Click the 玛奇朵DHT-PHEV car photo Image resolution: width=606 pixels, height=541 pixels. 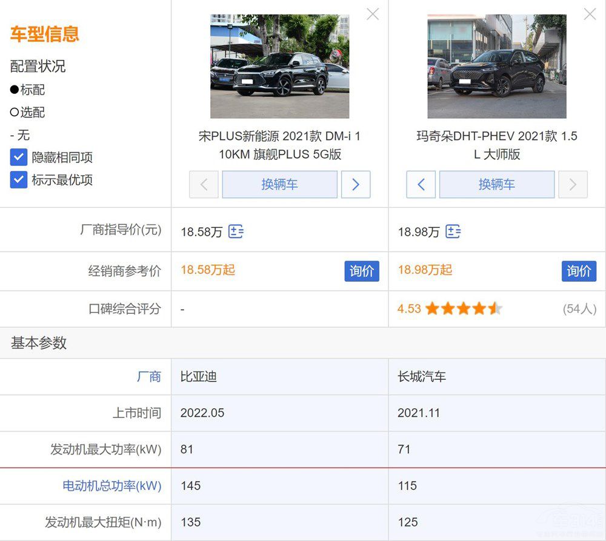pos(497,65)
